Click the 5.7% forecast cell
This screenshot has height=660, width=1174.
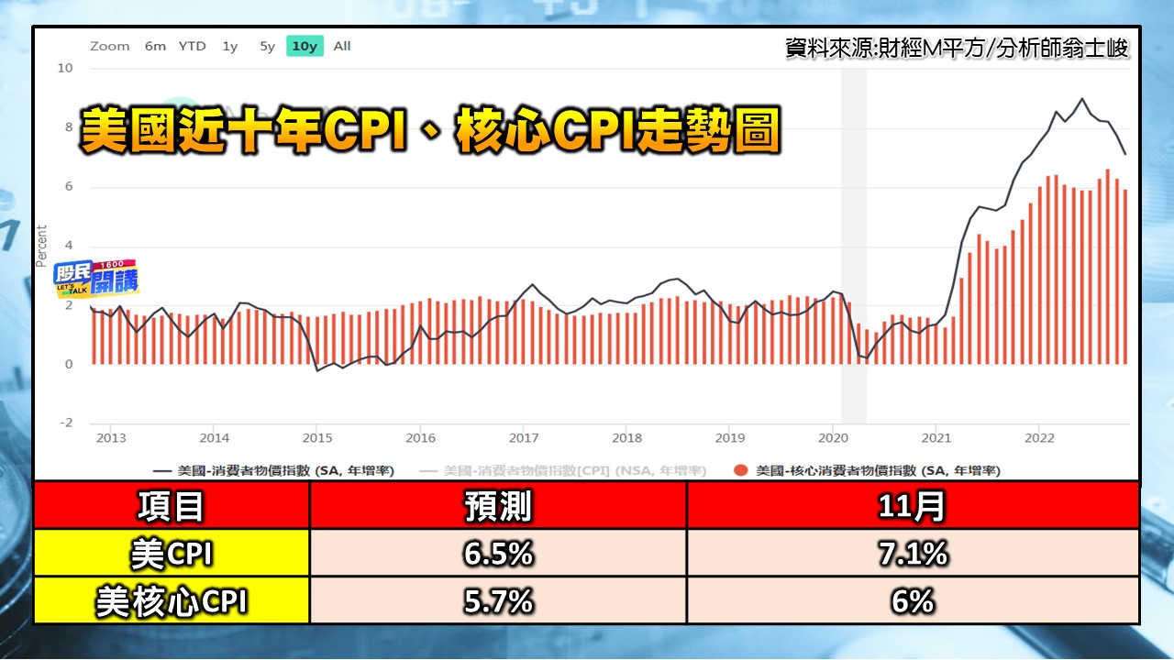click(498, 600)
